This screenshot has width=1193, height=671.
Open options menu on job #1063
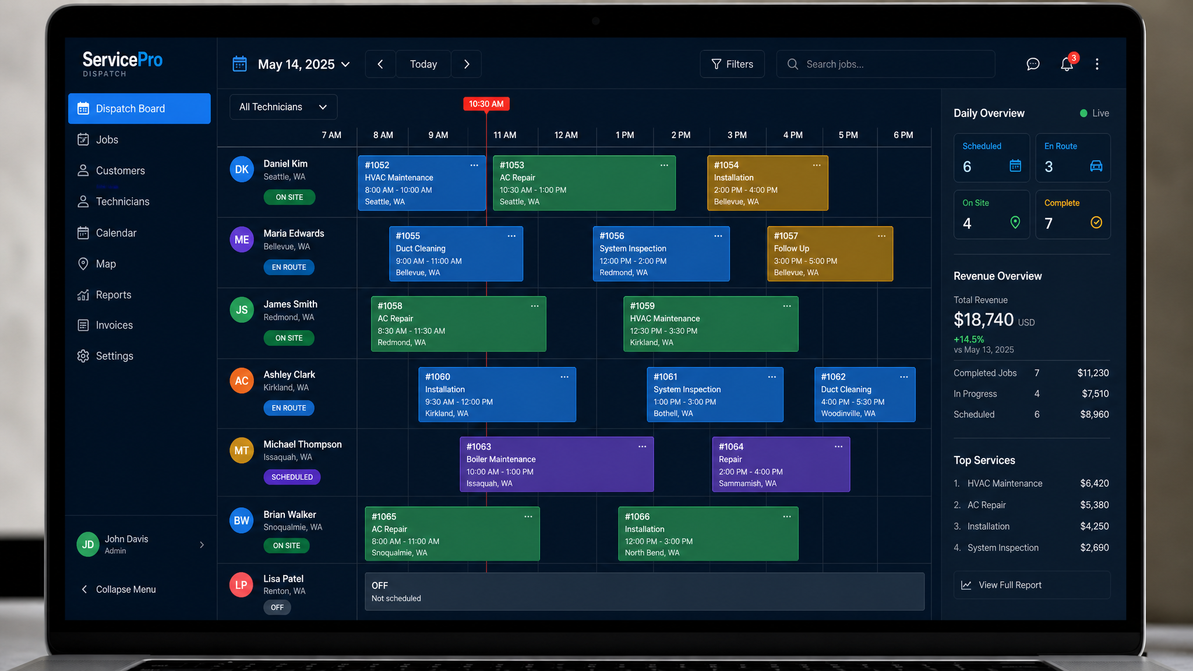point(643,447)
